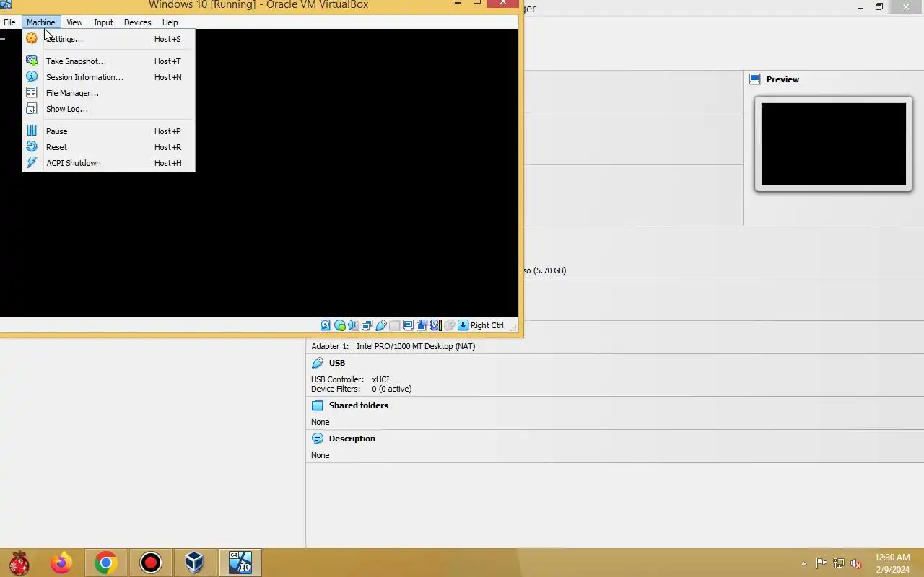Click the network tray icon
Screen dimensions: 924x577
tap(839, 563)
